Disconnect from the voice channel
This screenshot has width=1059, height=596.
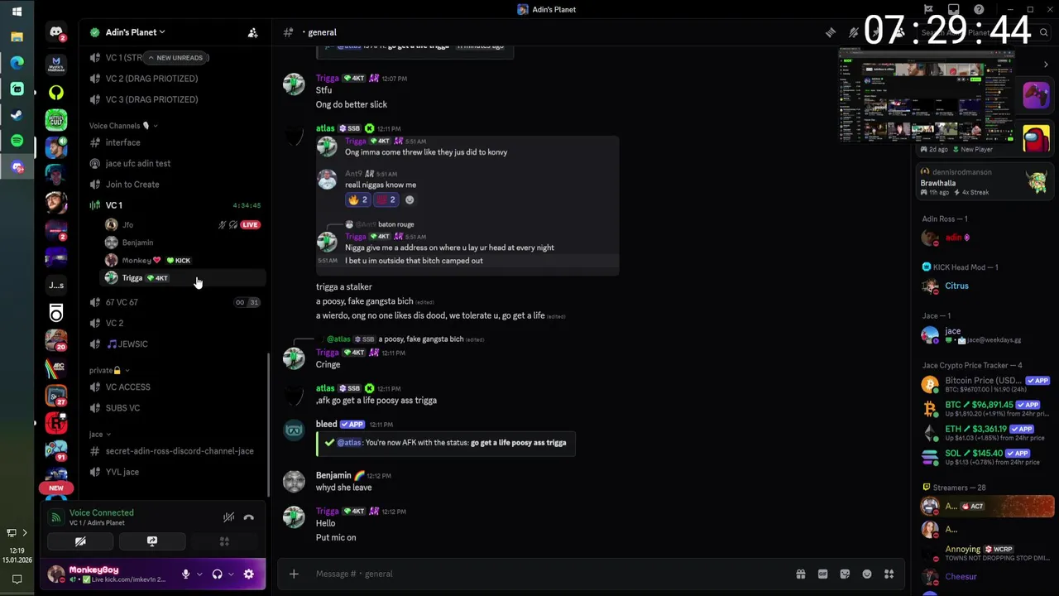pyautogui.click(x=248, y=517)
